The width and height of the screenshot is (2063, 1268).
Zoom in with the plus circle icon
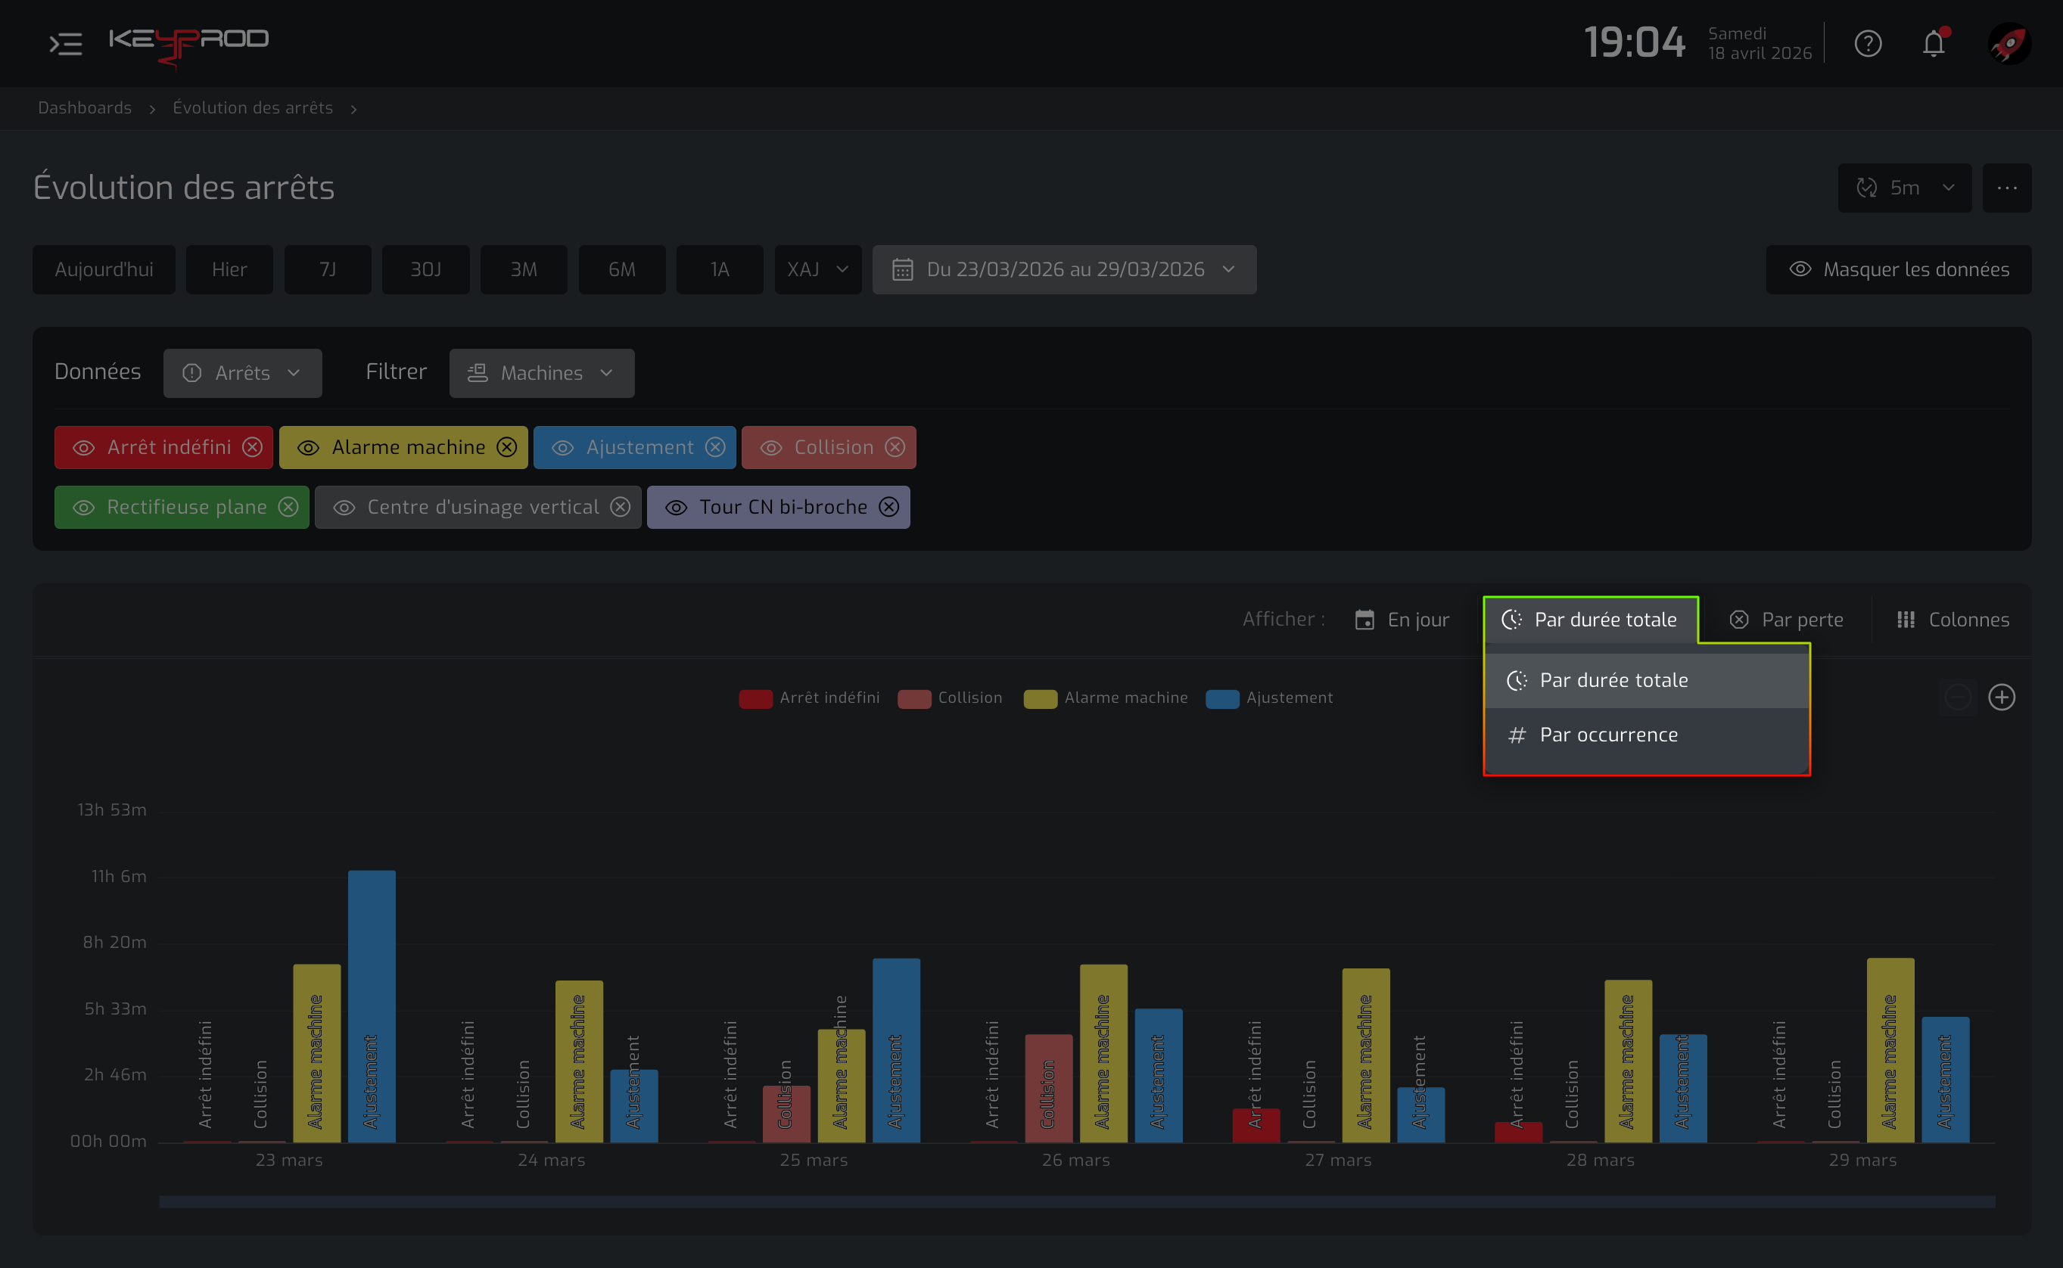coord(2001,697)
